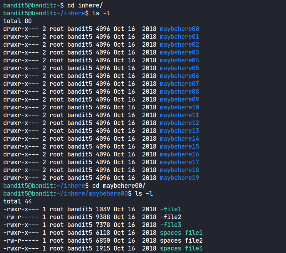Click the directory name maybehere04
Image resolution: width=286 pixels, height=253 pixels.
click(x=179, y=60)
